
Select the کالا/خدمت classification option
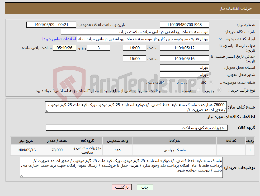(x=169, y=82)
